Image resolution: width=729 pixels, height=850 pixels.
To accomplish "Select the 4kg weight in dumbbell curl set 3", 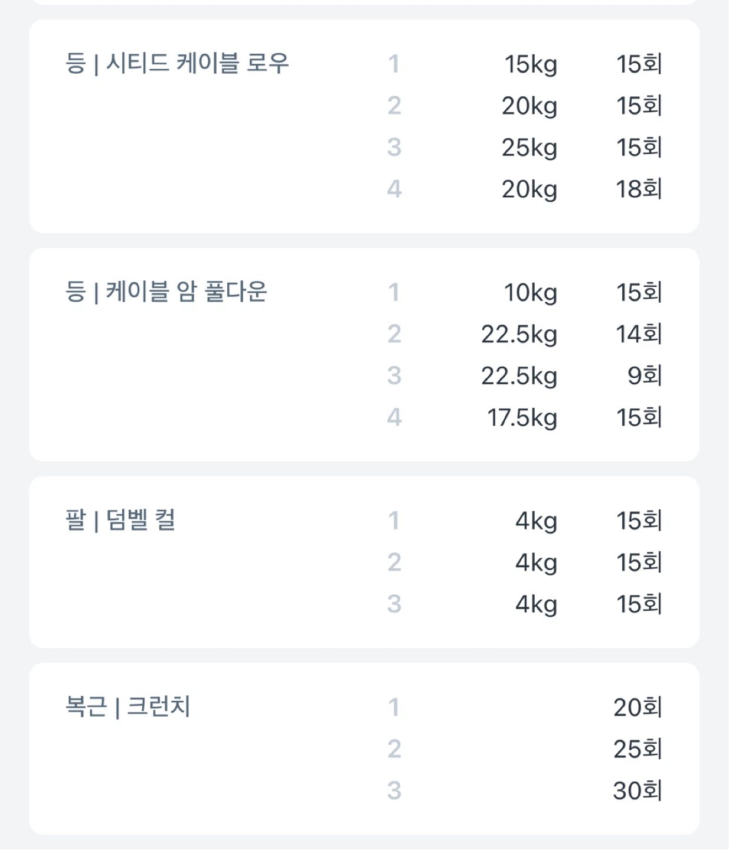I will (537, 604).
